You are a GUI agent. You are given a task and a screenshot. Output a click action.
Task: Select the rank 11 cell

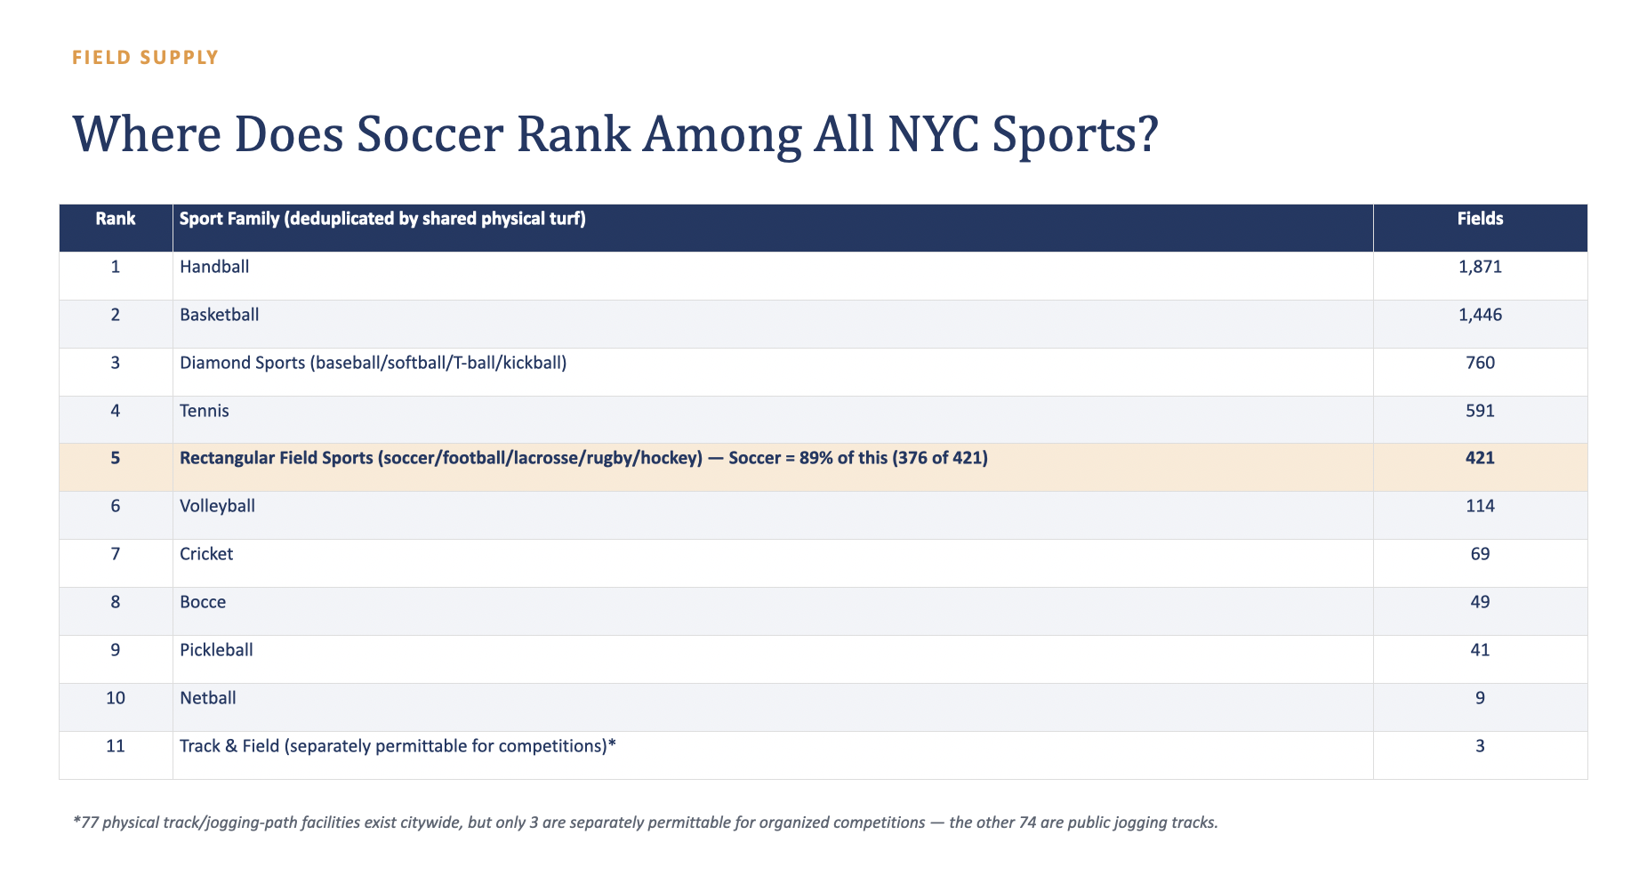(x=116, y=756)
